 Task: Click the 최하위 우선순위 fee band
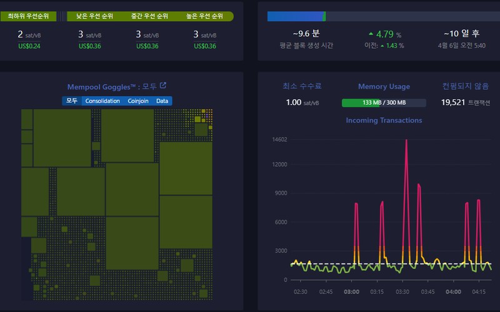(x=28, y=16)
